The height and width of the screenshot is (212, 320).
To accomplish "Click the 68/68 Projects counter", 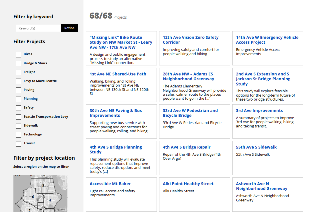I will 108,16.
